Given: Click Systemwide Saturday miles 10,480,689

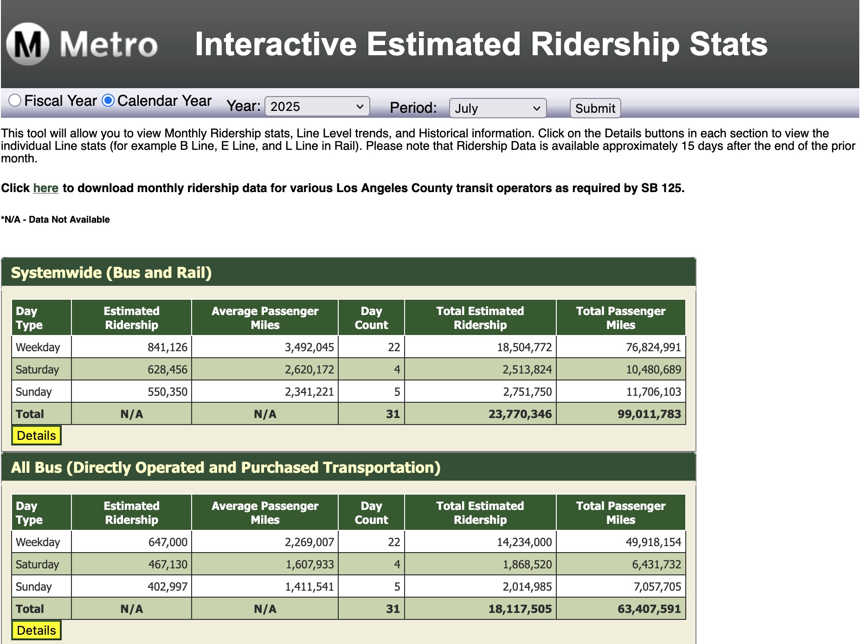Looking at the screenshot, I should [654, 369].
